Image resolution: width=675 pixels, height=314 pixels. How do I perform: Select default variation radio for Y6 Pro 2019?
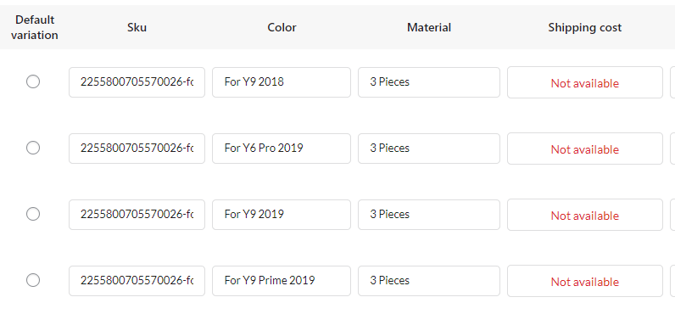coord(33,148)
